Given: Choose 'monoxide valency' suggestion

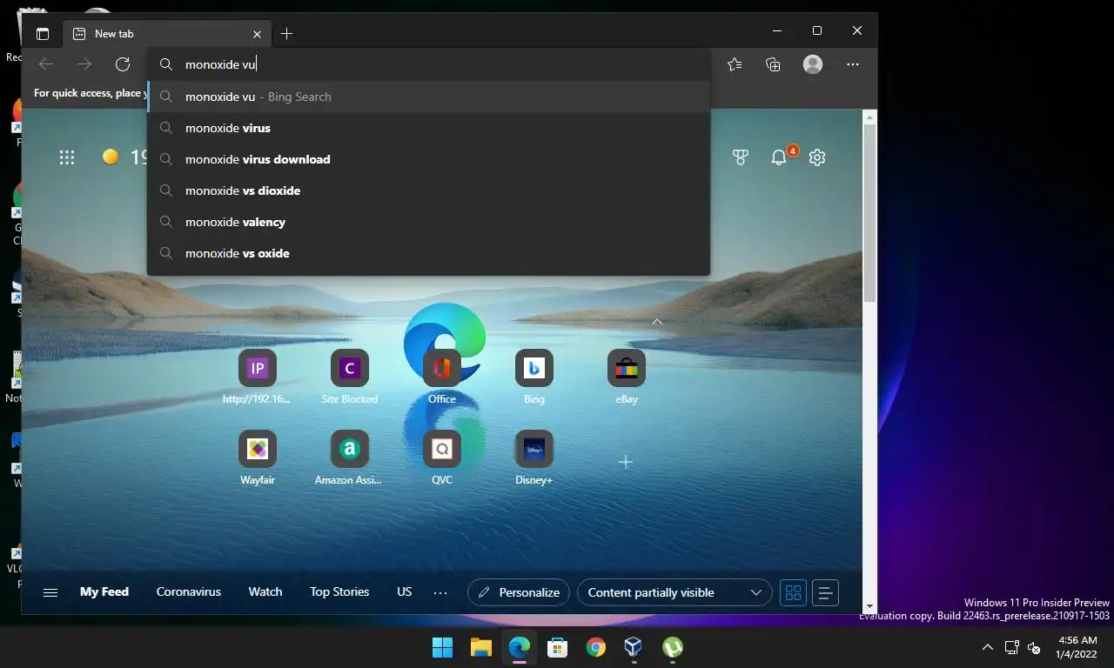Looking at the screenshot, I should (x=429, y=222).
